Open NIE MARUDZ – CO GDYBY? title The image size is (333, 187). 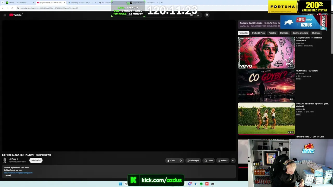[307, 71]
